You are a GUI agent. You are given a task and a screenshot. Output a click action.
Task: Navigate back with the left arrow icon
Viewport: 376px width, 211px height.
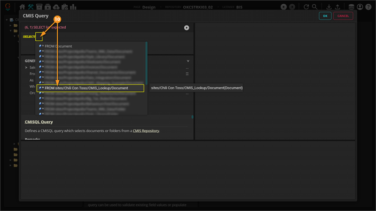click(x=284, y=7)
